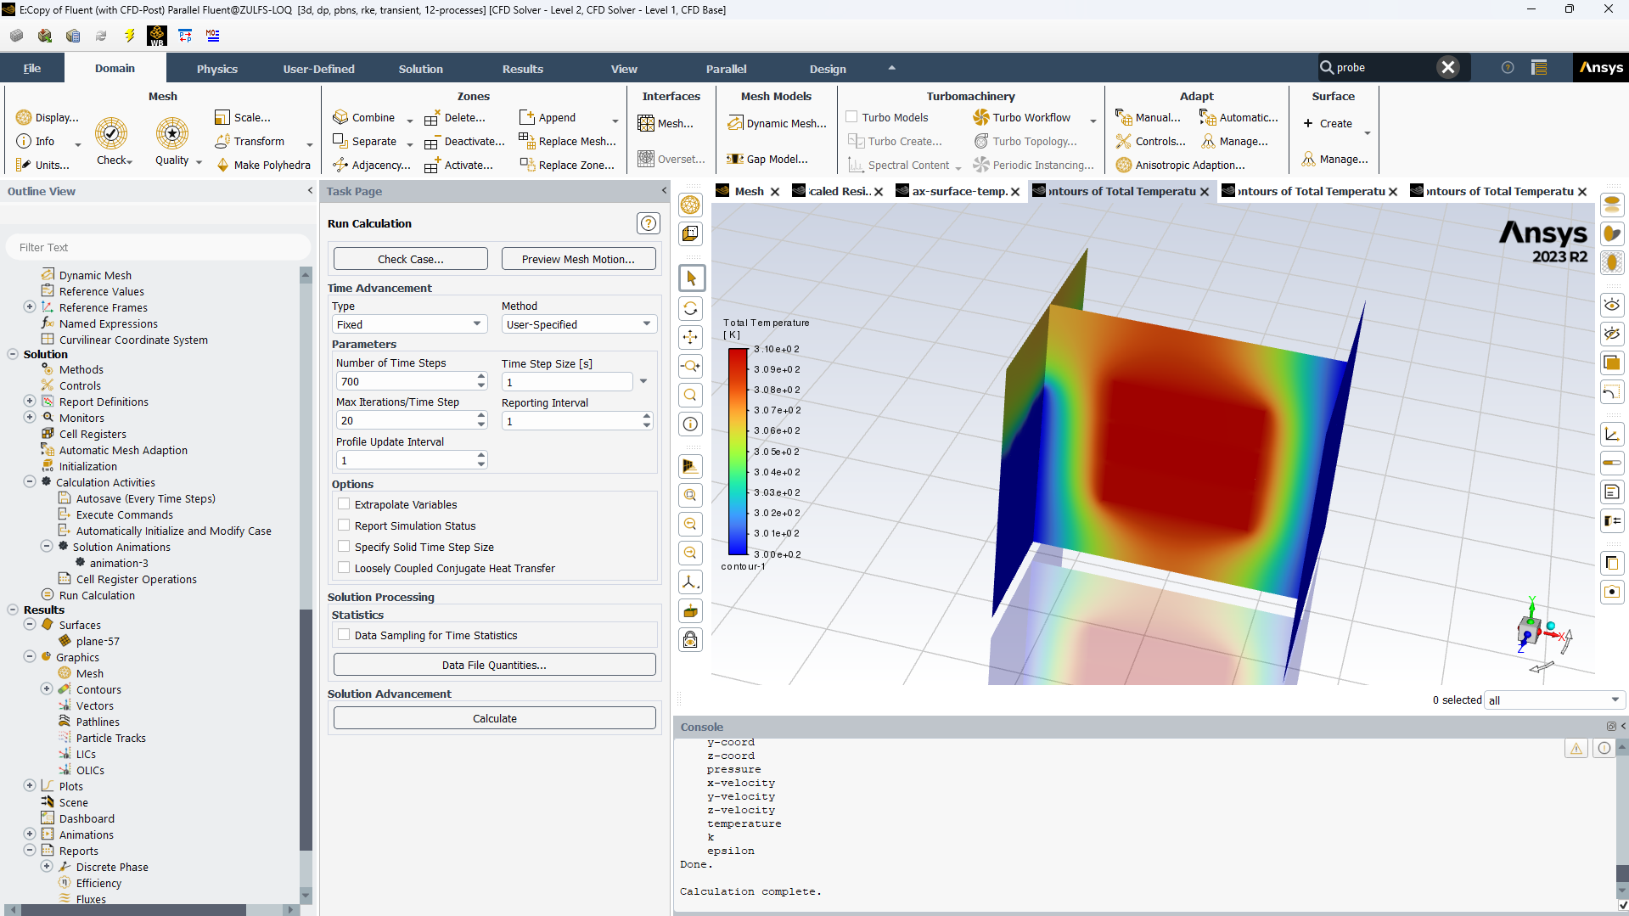This screenshot has width=1629, height=916.
Task: Select the pointer selection tool in viewport toolbar
Action: (x=691, y=278)
